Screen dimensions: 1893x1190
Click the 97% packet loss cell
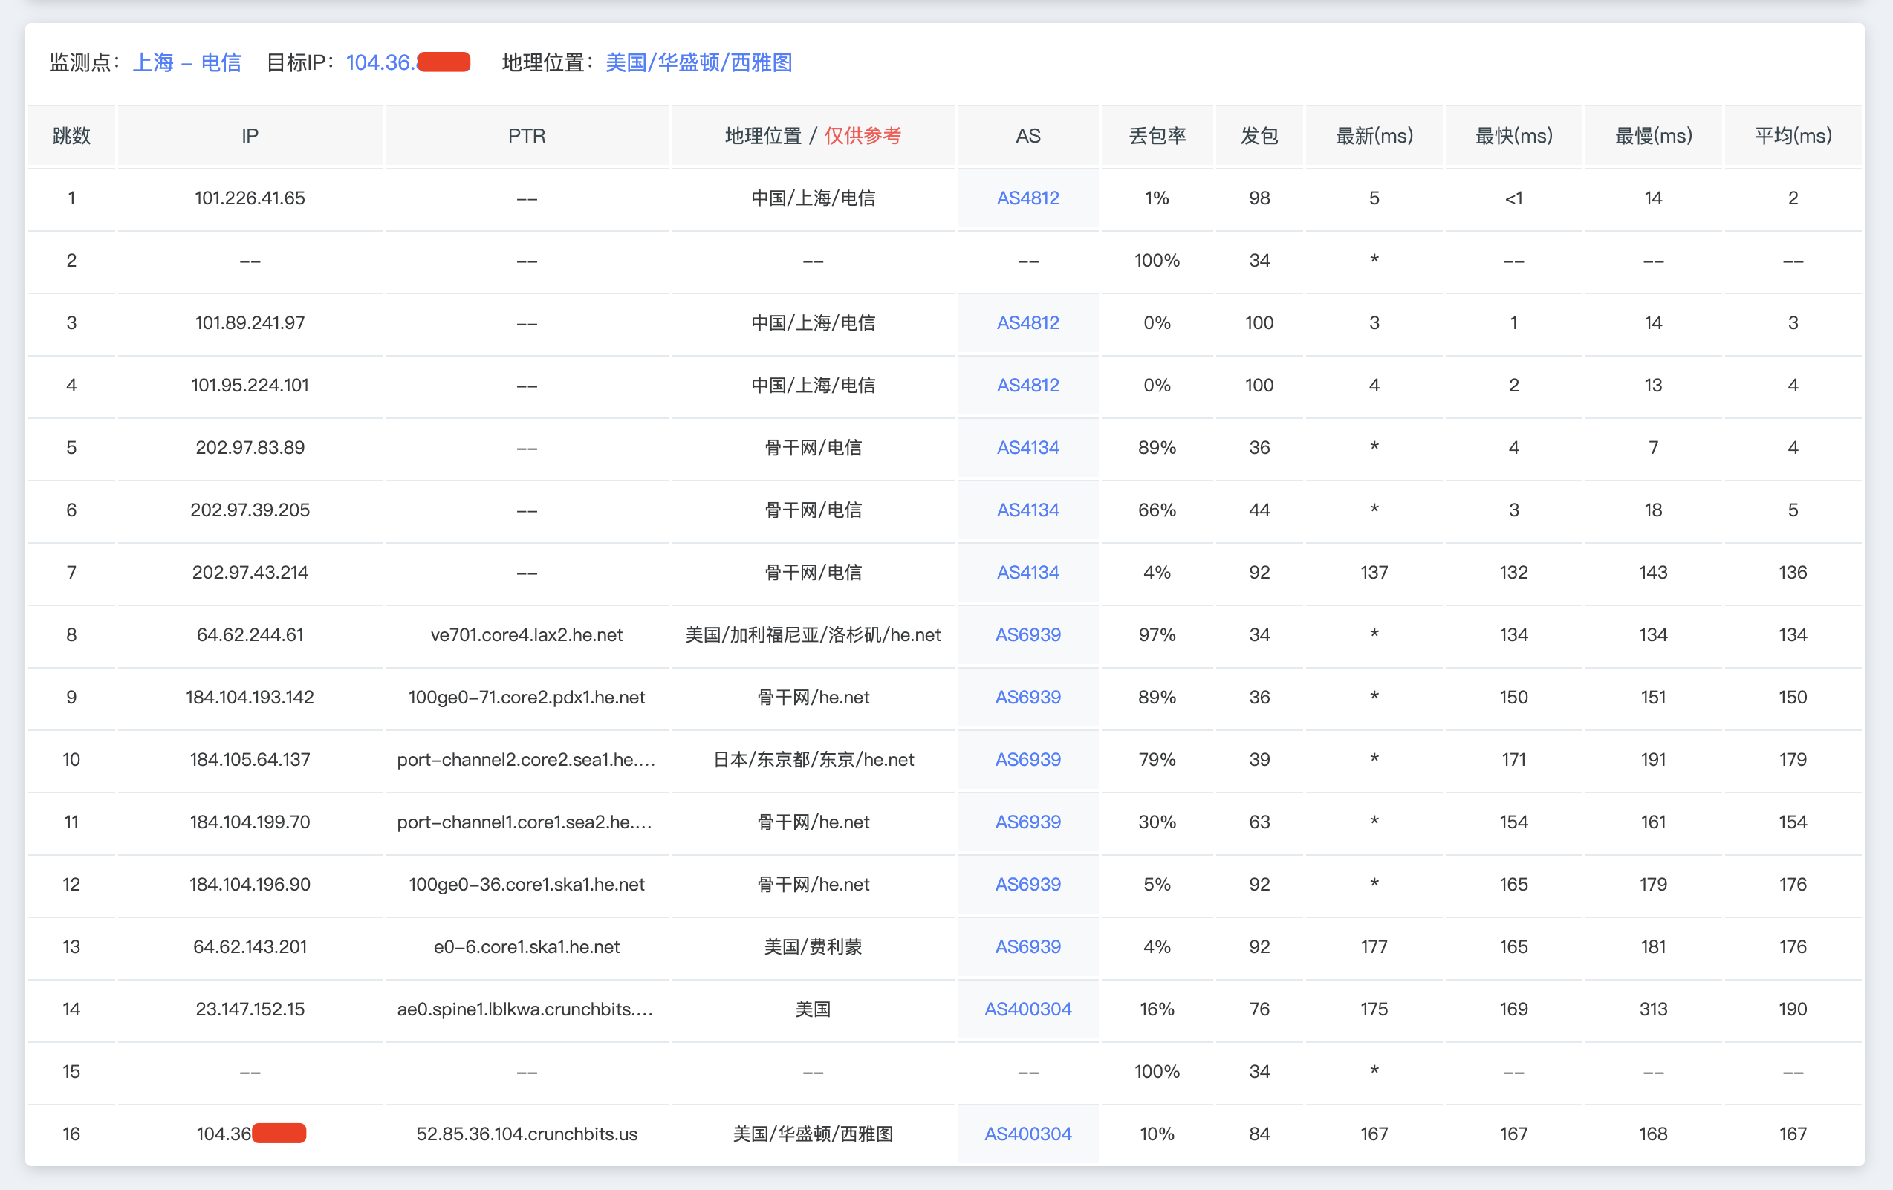(1157, 635)
